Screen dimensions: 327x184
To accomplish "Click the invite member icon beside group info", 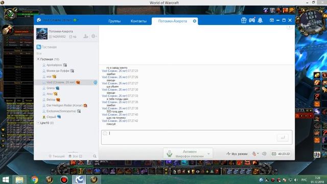I will [85, 36].
